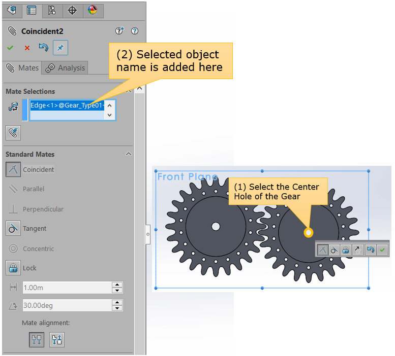Select the Edge<1>@Gear_Type01 entry
Viewport: 395px width, 356px height.
click(67, 105)
